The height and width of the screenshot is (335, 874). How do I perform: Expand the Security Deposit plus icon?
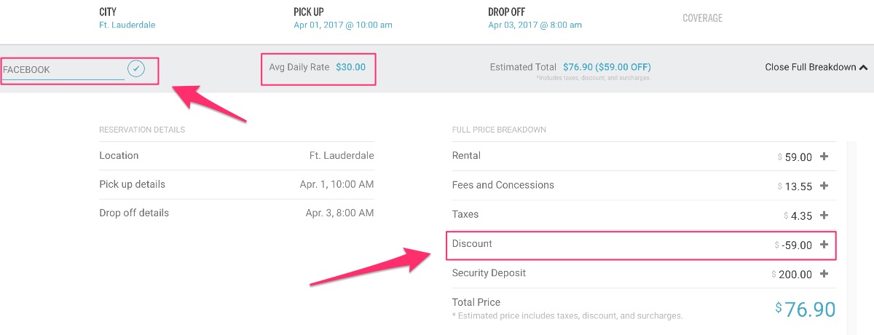824,274
